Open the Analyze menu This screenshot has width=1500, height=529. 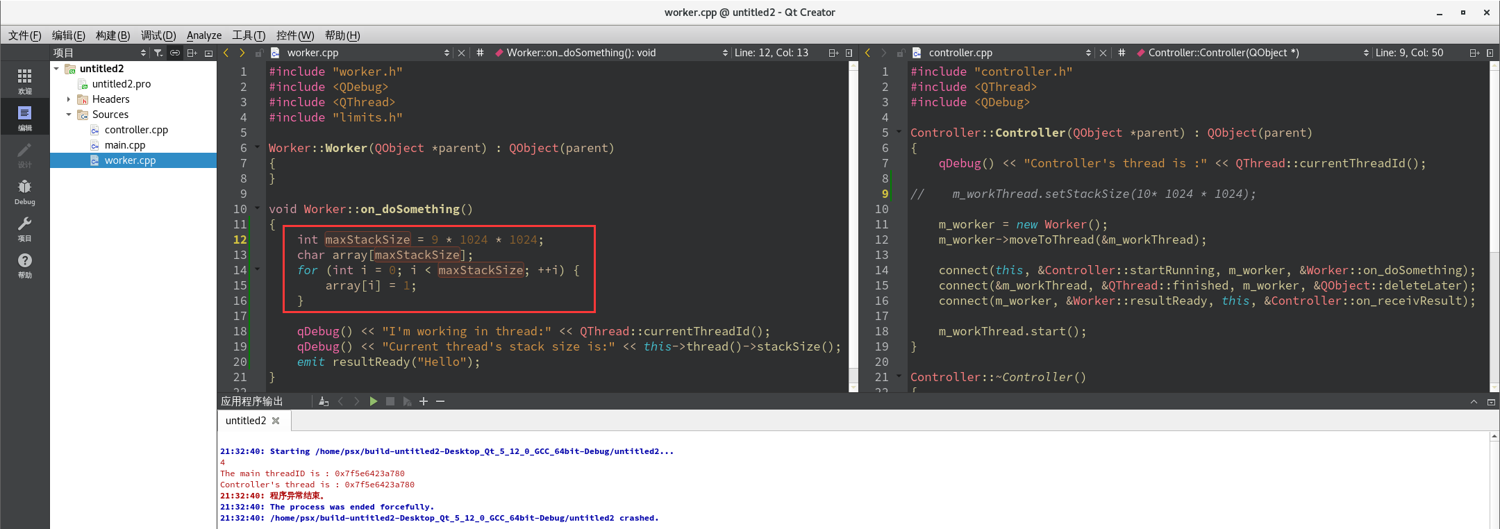pyautogui.click(x=204, y=35)
